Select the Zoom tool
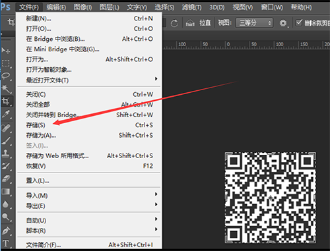Image resolution: width=330 pixels, height=251 pixels. pos(6,217)
